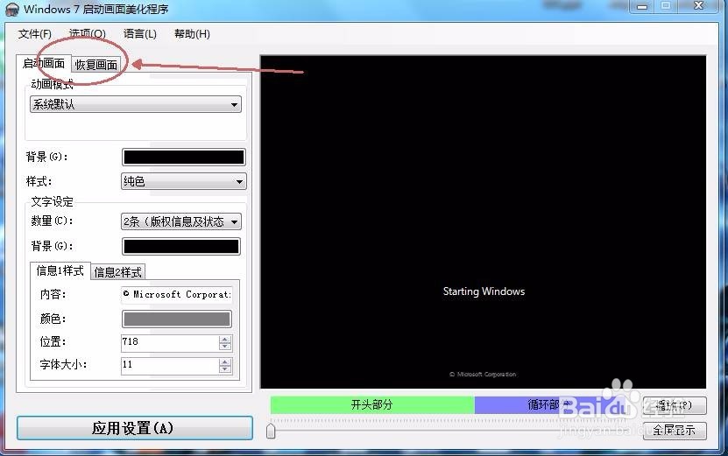The width and height of the screenshot is (728, 456).
Task: Open the 帮助(H) menu
Action: (x=192, y=34)
